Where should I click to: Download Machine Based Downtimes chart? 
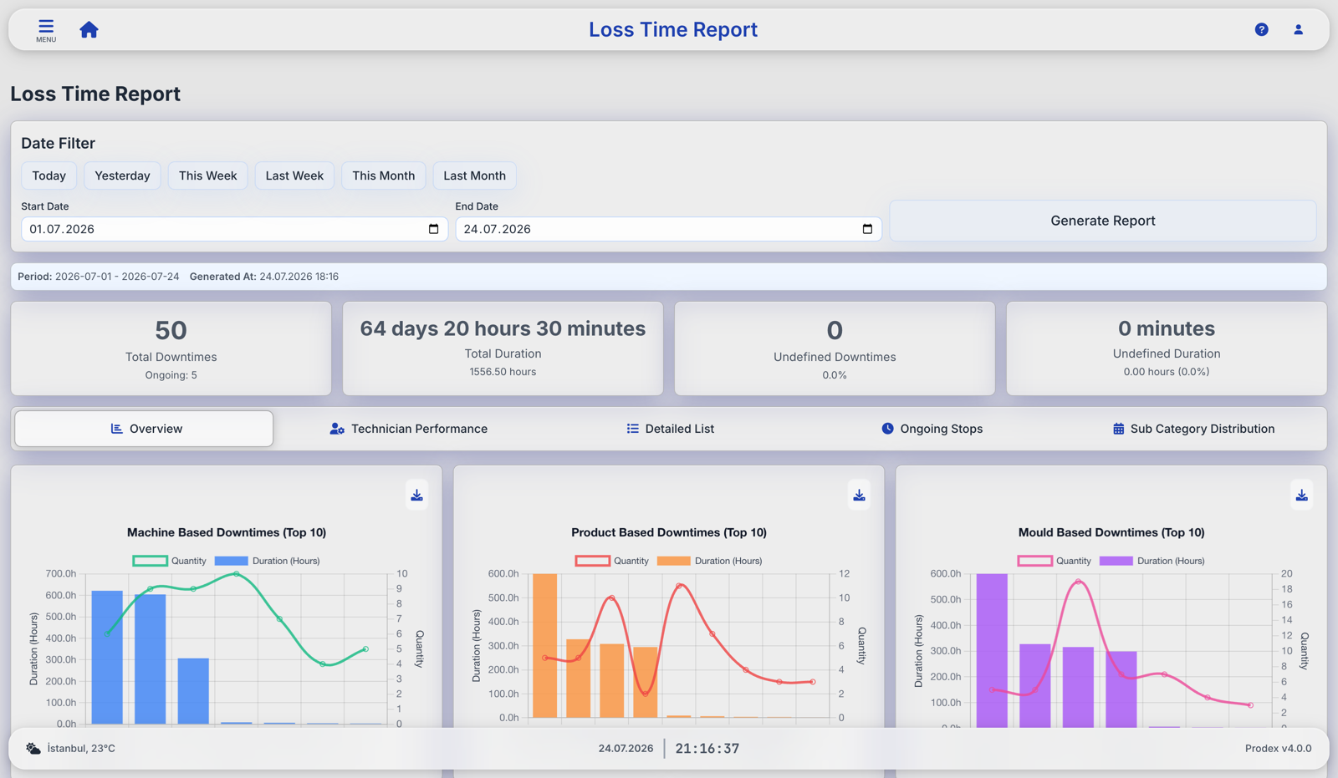pos(416,496)
